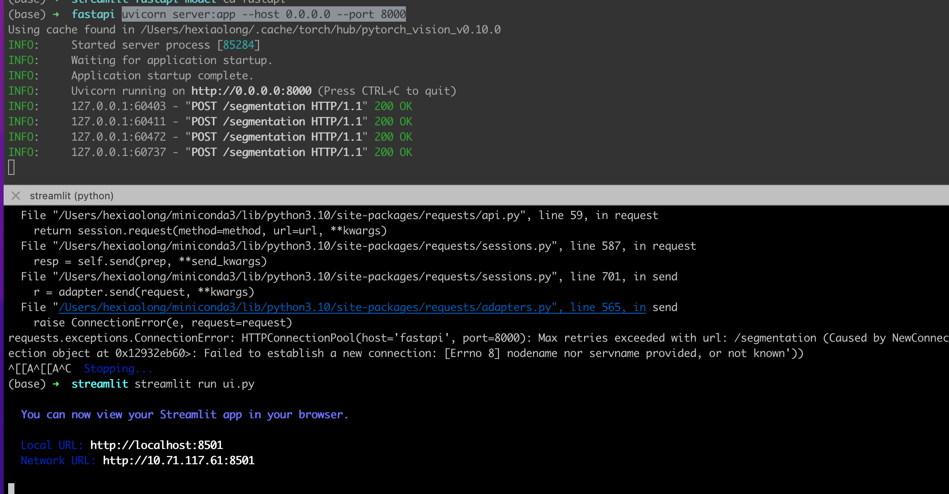Open Network URL http://10.71.117.61:8501
949x494 pixels.
178,461
